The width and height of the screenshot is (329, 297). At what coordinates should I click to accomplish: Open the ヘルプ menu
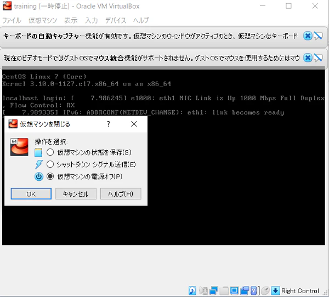coord(141,20)
